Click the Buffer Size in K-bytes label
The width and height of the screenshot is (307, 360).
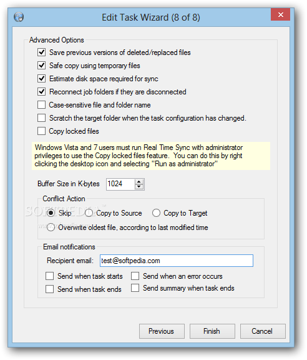click(x=68, y=184)
